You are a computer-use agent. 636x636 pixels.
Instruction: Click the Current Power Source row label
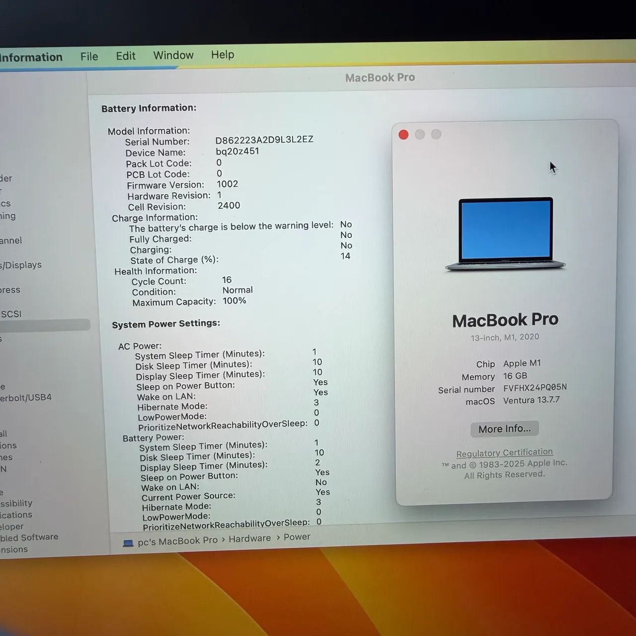(x=188, y=496)
